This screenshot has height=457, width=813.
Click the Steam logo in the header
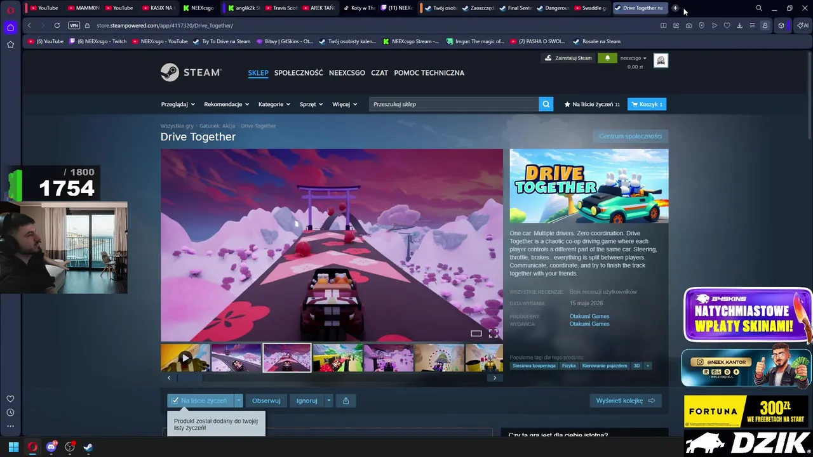point(191,72)
